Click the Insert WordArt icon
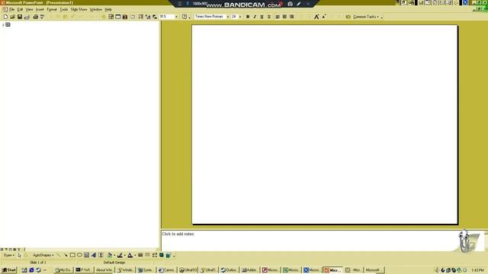Image resolution: width=488 pixels, height=274 pixels. point(94,256)
